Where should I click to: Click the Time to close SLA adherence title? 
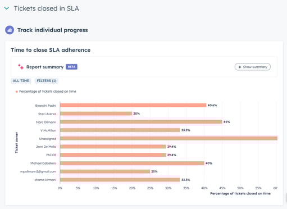click(51, 50)
